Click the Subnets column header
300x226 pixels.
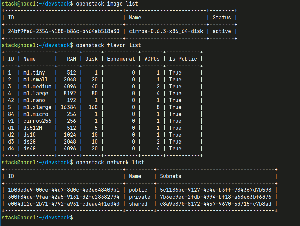click(x=170, y=176)
